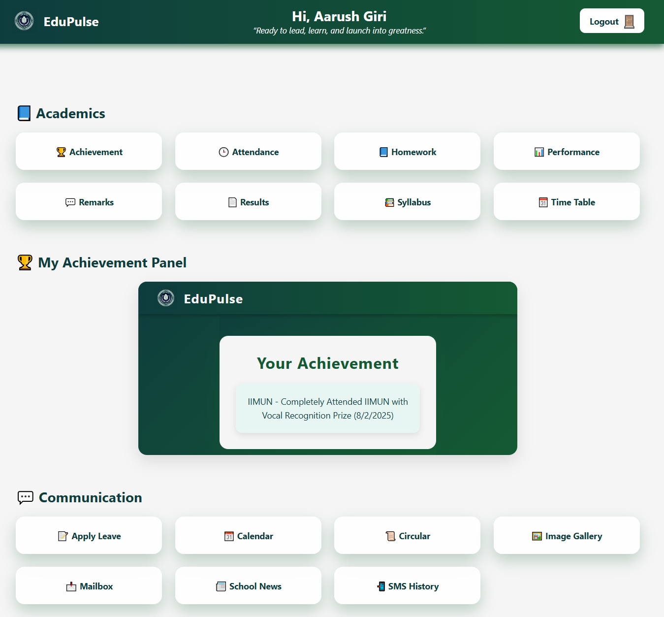Click the Communication section heading
The width and height of the screenshot is (664, 617).
pyautogui.click(x=90, y=497)
